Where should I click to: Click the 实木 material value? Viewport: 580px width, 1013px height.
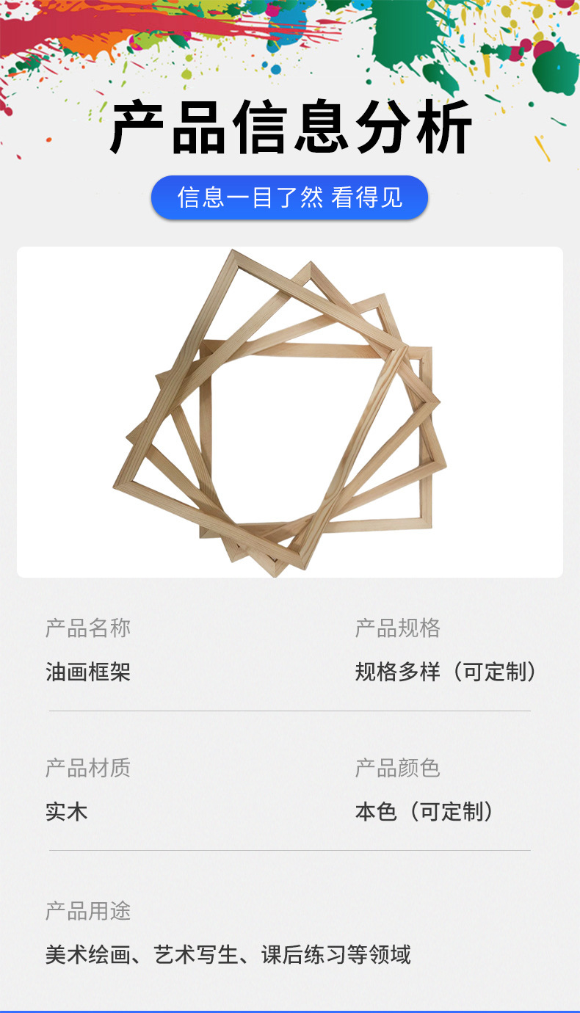[67, 812]
